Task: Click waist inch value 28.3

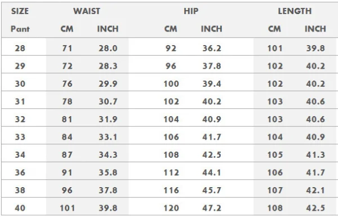Action: [108, 66]
